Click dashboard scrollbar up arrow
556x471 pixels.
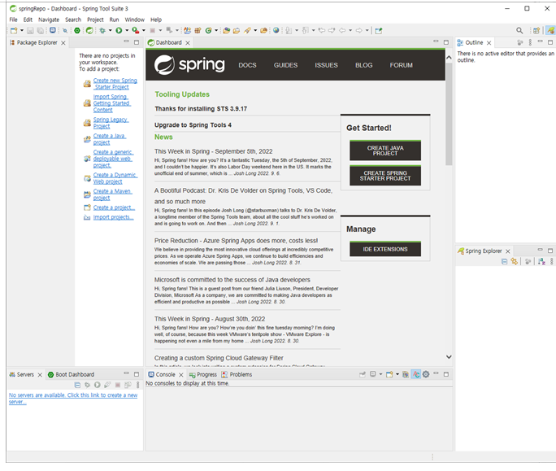point(449,58)
